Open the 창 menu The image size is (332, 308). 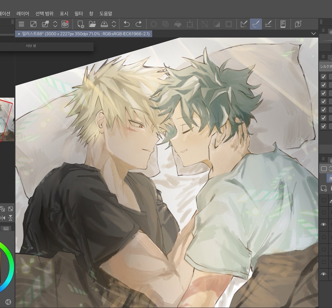point(91,13)
